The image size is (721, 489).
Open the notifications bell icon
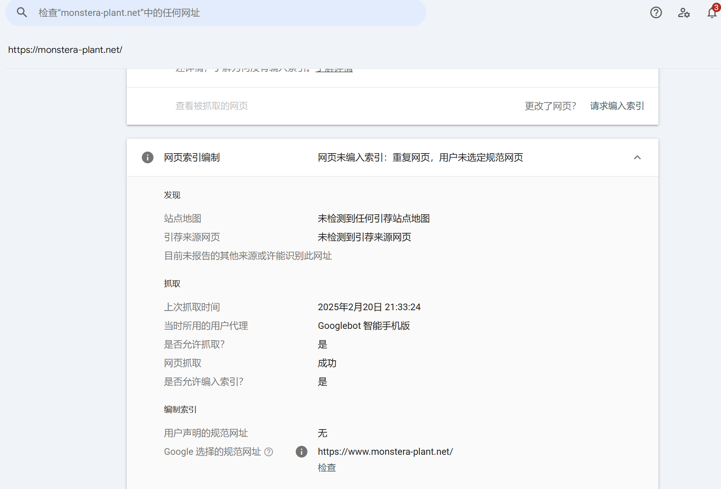(x=712, y=12)
